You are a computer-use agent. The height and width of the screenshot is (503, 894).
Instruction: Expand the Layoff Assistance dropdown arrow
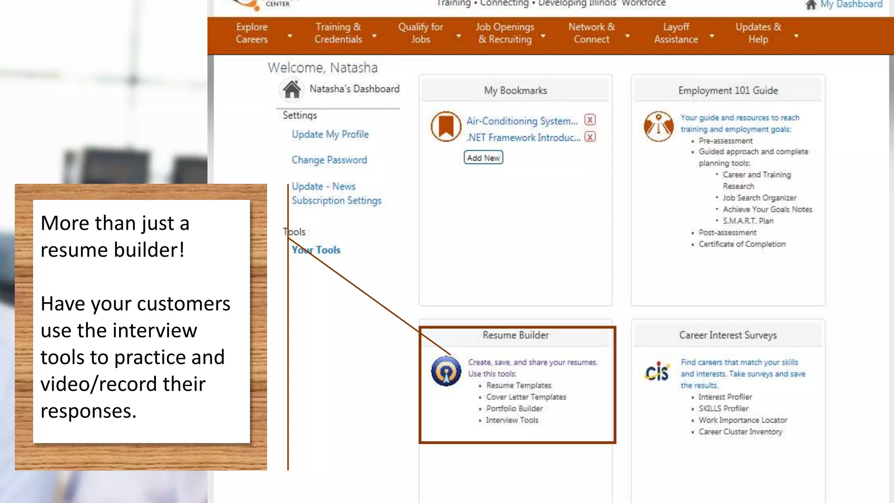point(712,36)
